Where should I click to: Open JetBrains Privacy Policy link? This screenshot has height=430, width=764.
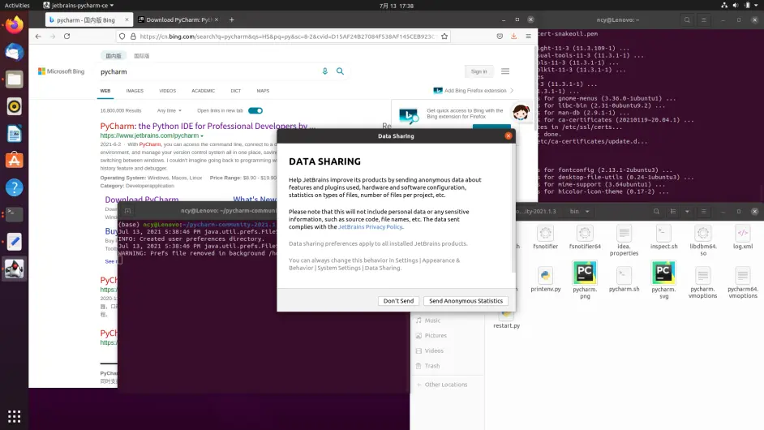tap(371, 226)
